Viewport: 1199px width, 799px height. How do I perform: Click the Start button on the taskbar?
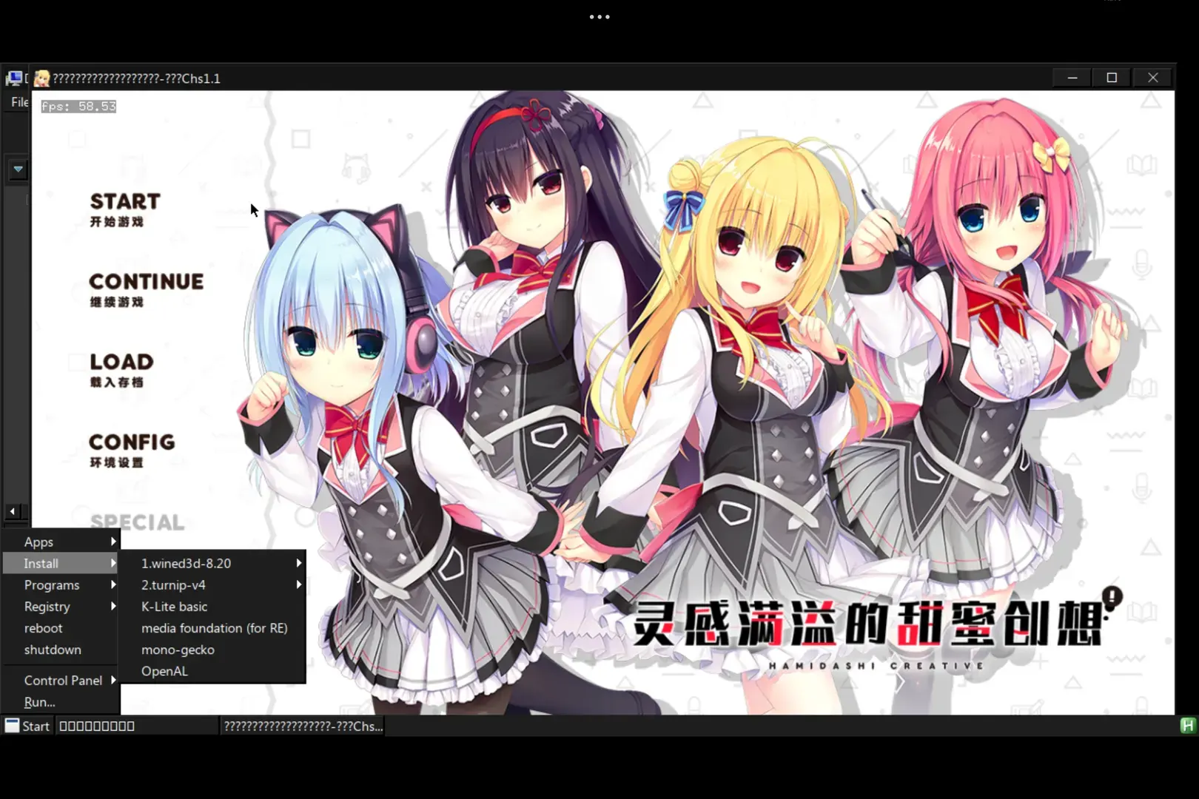27,726
